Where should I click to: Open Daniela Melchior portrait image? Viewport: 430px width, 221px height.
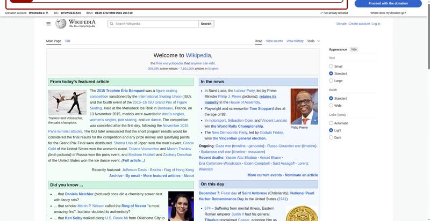click(x=181, y=207)
